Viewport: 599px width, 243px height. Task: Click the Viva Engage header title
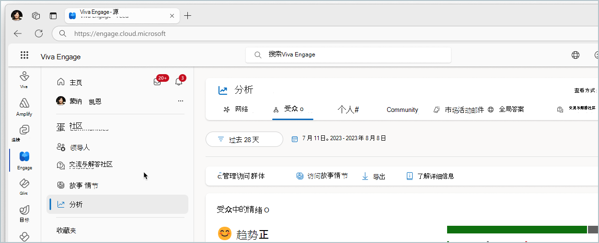click(60, 57)
